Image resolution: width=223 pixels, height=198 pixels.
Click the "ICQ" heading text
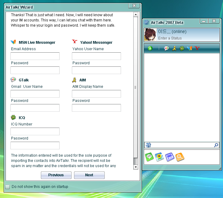point(22,118)
